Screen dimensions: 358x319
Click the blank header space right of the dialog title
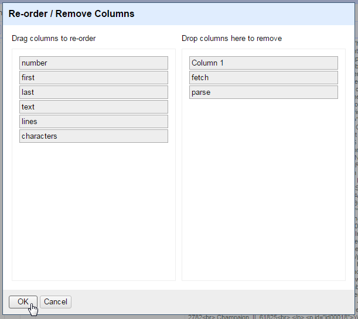click(246, 13)
